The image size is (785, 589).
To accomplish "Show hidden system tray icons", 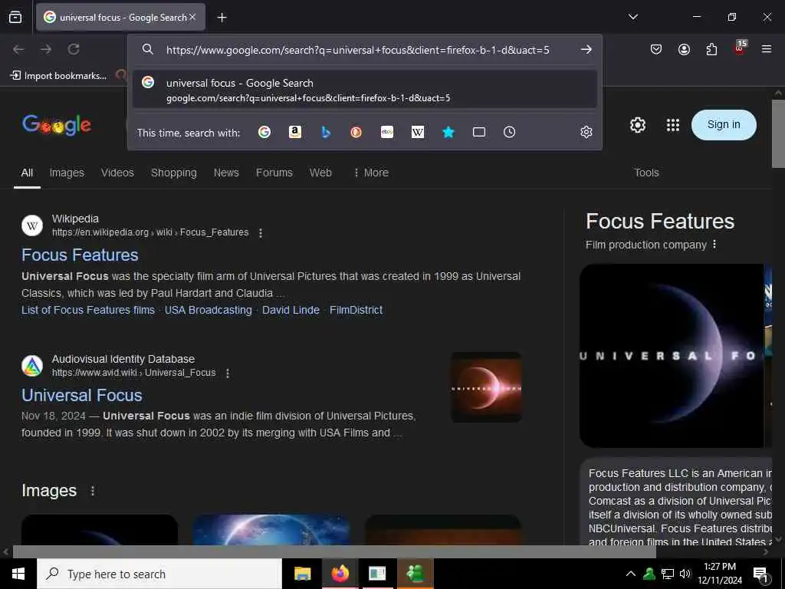I will pyautogui.click(x=631, y=574).
